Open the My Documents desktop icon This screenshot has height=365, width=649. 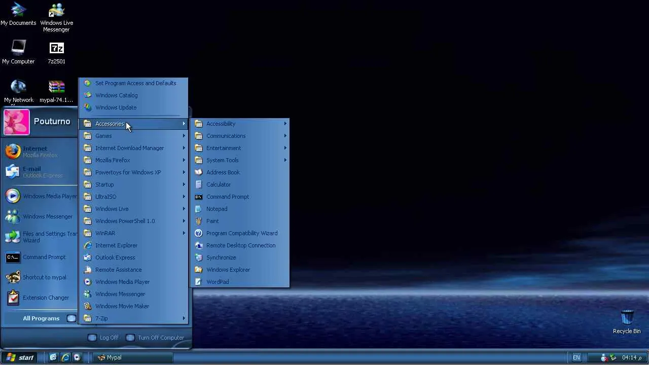tap(18, 14)
